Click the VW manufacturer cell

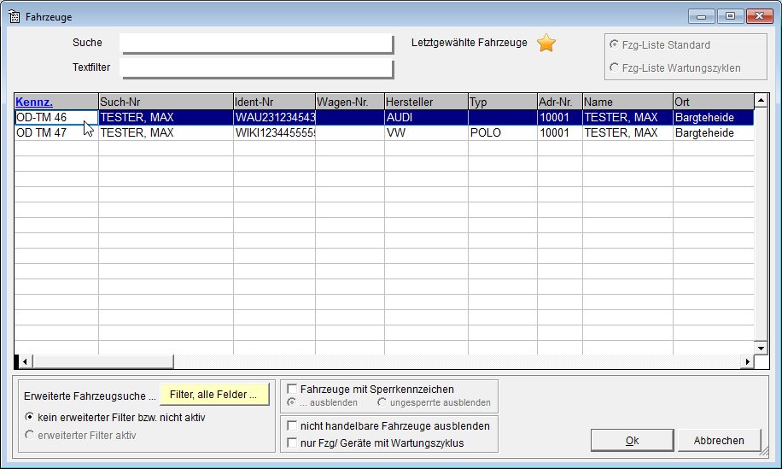426,132
